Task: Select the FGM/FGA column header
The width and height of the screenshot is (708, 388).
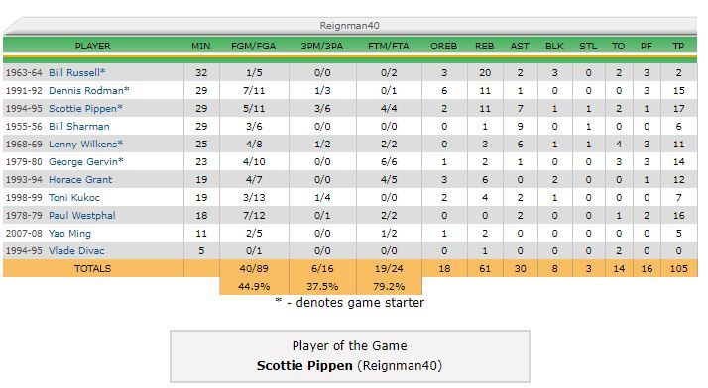Action: tap(253, 46)
